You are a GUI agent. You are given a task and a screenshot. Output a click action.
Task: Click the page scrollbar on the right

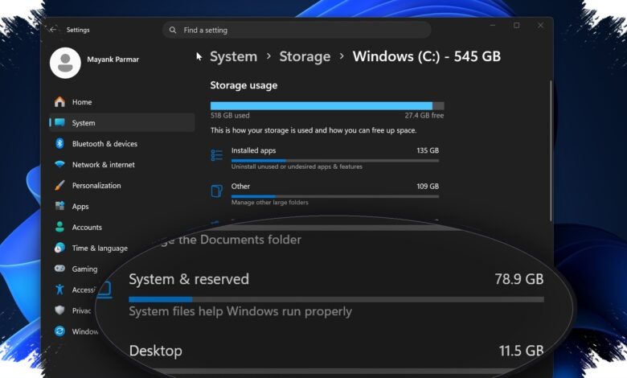551,151
